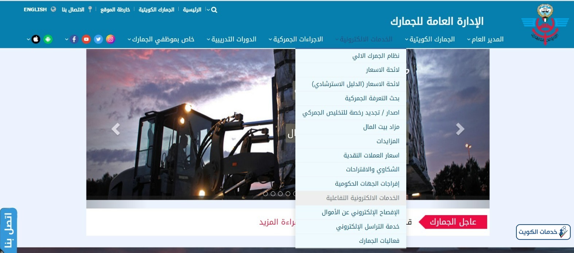Go to previous slide with left arrow

pyautogui.click(x=116, y=129)
